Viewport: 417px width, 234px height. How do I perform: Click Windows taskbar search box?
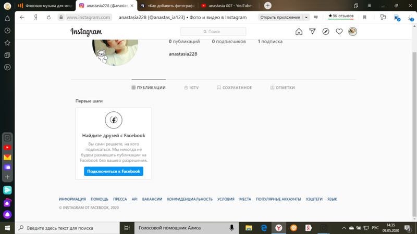click(x=68, y=228)
